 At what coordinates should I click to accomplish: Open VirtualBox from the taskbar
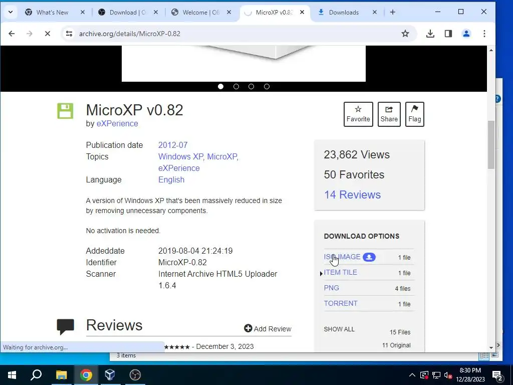click(x=110, y=375)
